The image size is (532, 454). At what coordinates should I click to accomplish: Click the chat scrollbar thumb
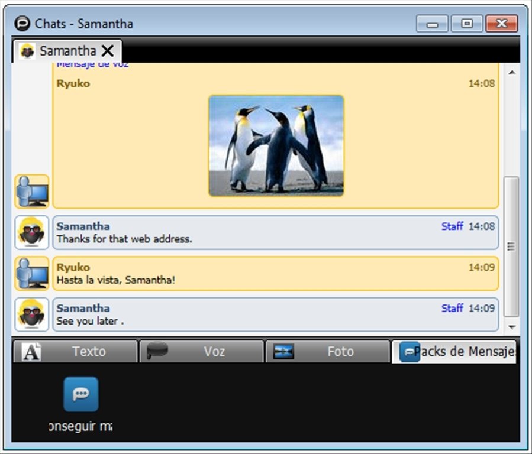511,247
